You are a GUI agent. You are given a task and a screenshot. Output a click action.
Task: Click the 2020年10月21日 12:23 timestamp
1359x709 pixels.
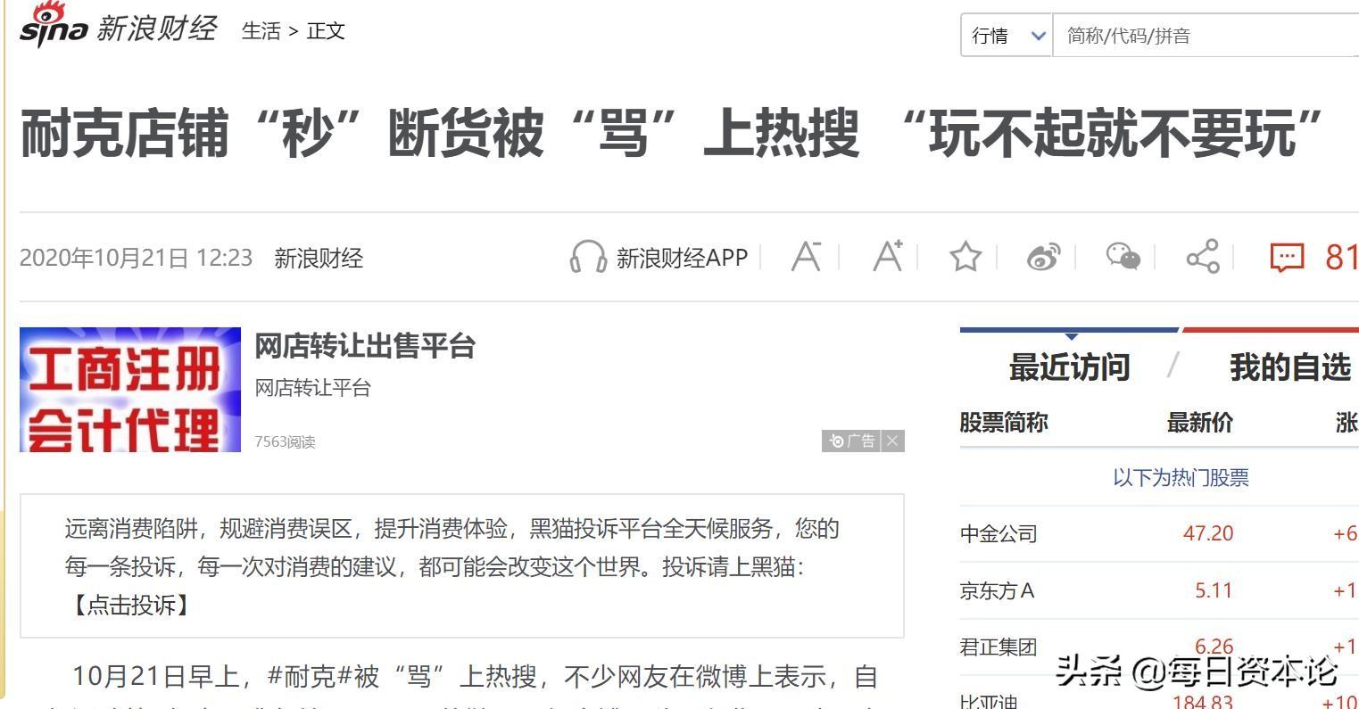[x=137, y=259]
